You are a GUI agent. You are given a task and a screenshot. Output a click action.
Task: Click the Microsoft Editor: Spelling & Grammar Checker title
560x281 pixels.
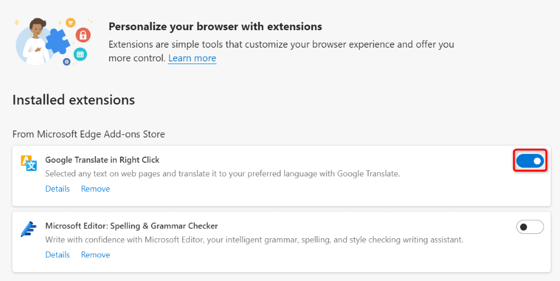131,226
